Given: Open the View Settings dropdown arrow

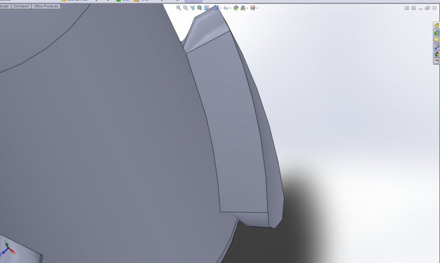Looking at the screenshot, I should point(257,8).
